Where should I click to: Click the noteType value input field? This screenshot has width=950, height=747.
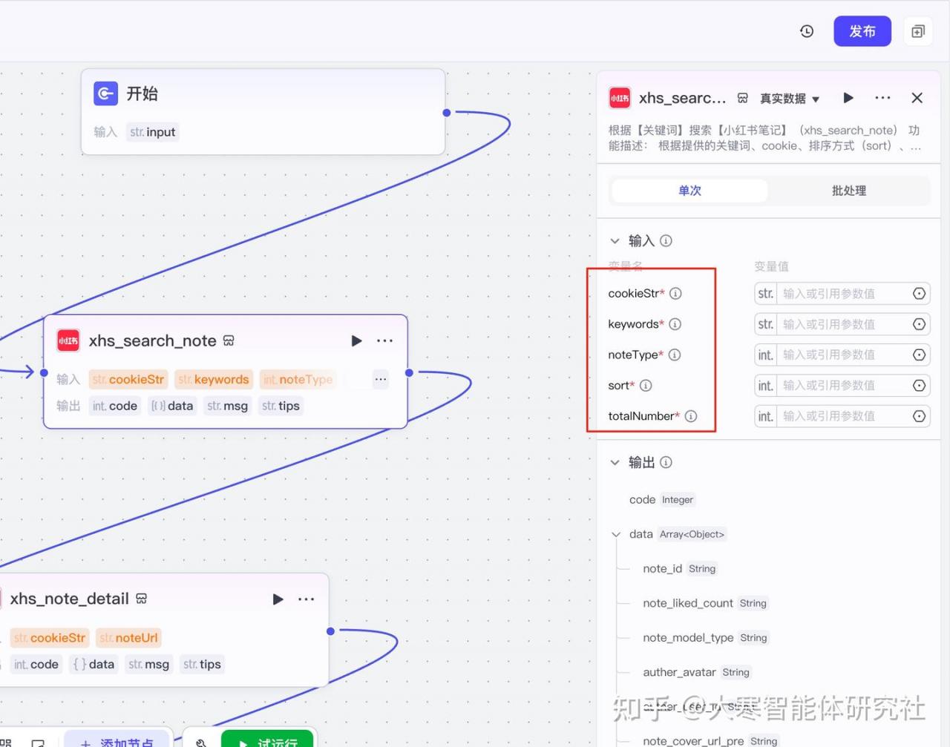pos(842,355)
